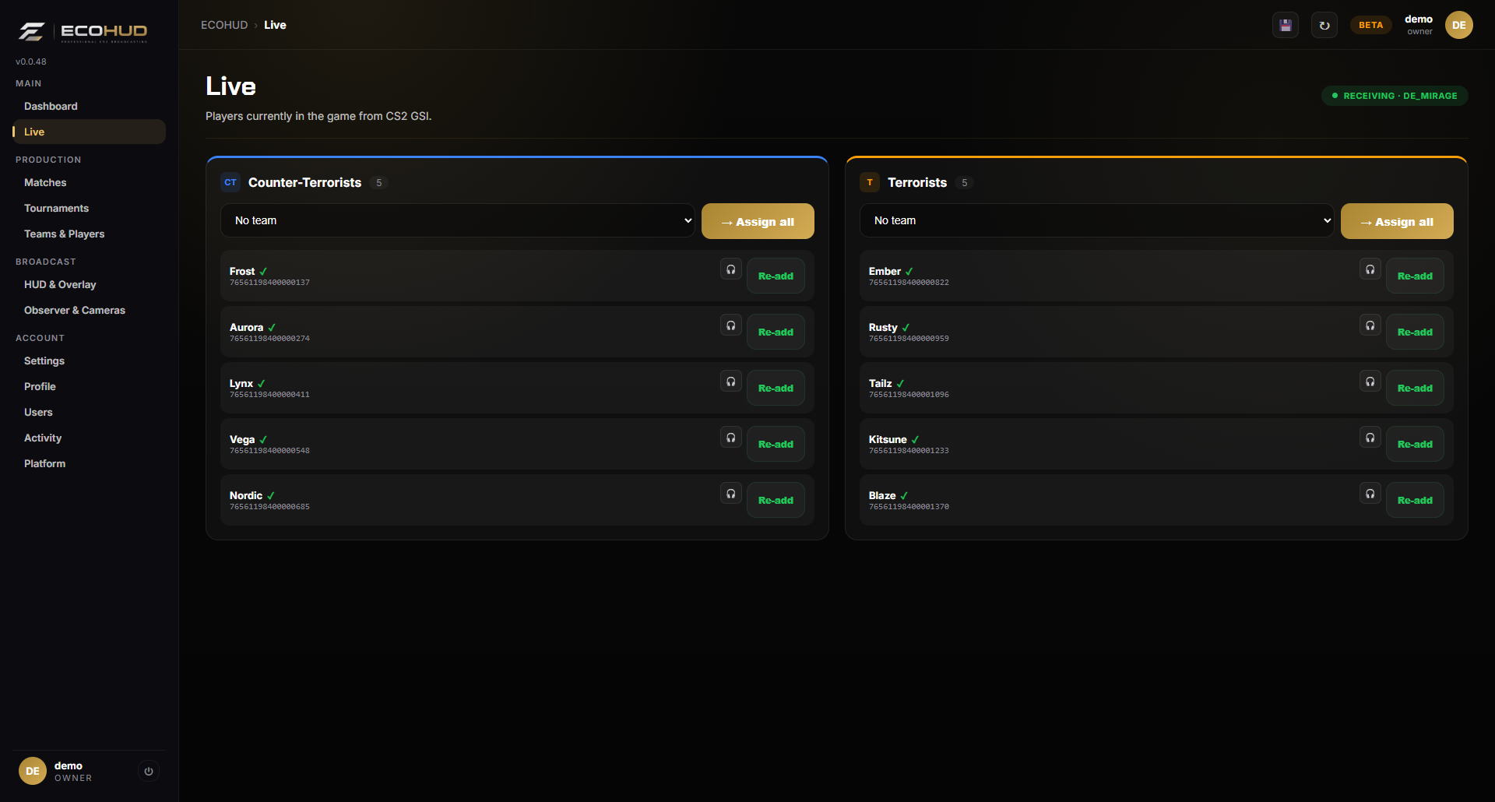1495x802 pixels.
Task: Assign all Counter-Terrorists to team
Action: point(758,221)
